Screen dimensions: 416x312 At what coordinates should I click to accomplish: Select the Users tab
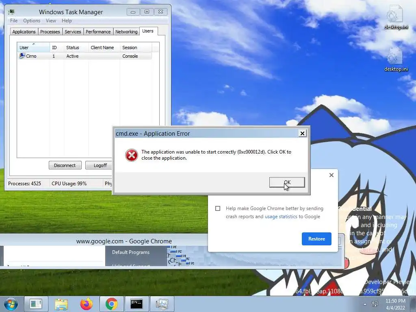coord(148,31)
